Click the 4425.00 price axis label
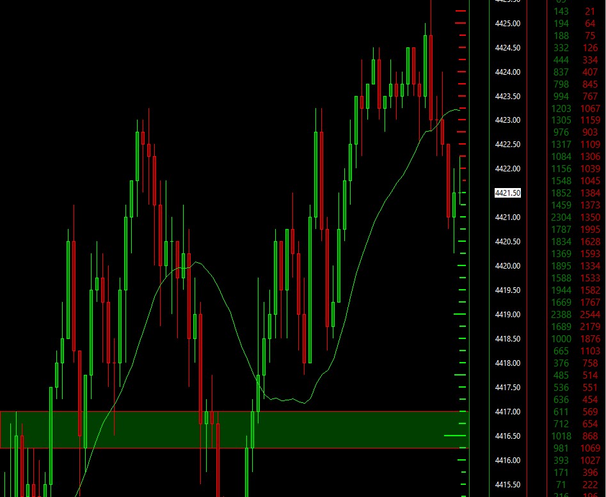The width and height of the screenshot is (606, 497). 507,24
